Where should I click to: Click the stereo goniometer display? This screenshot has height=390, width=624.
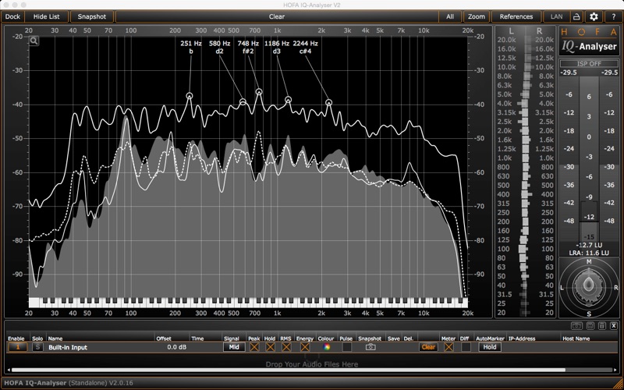point(589,287)
